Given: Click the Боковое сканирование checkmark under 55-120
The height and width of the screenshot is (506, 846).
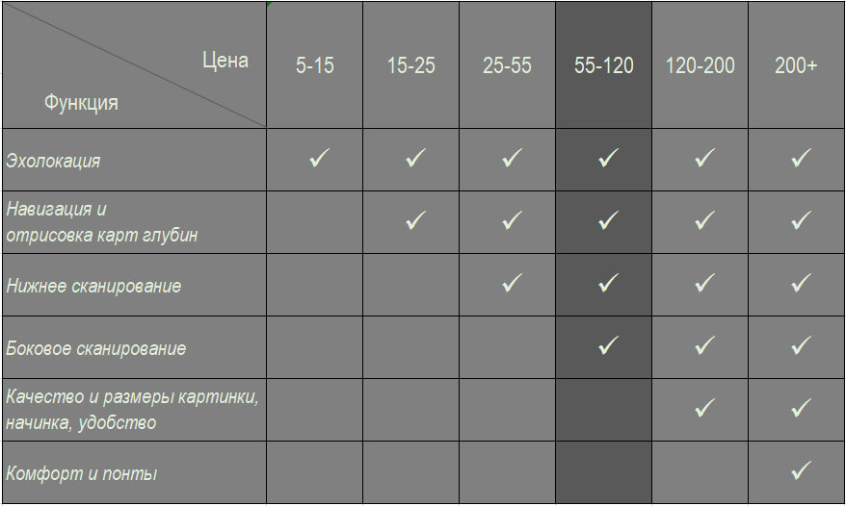Looking at the screenshot, I should point(608,345).
